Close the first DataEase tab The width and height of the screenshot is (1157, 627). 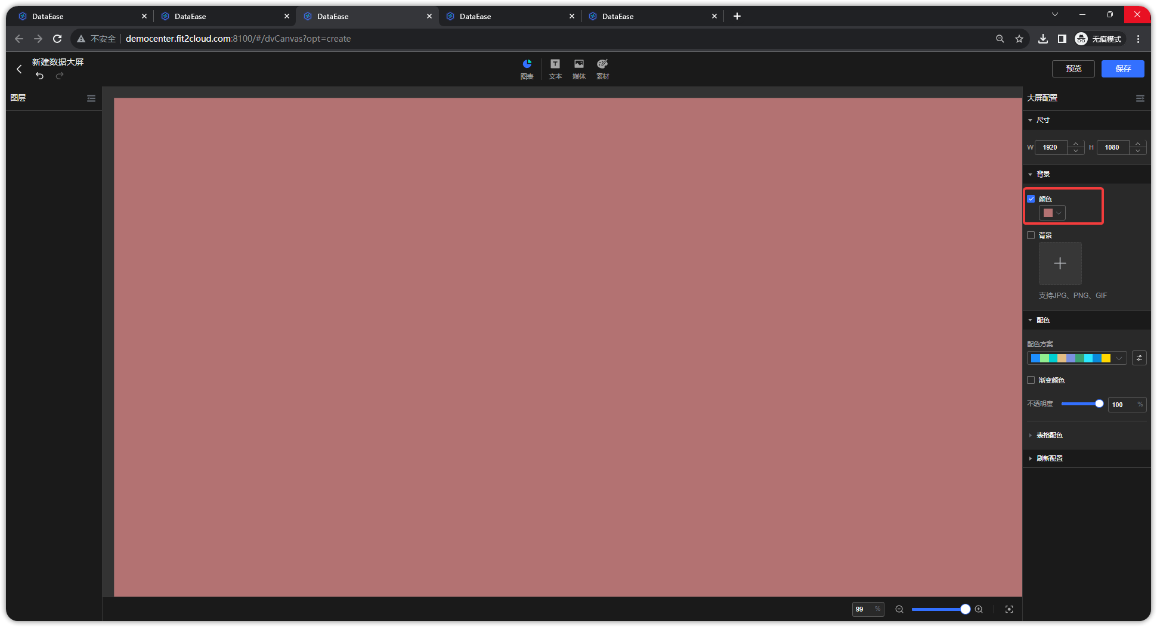pyautogui.click(x=144, y=16)
